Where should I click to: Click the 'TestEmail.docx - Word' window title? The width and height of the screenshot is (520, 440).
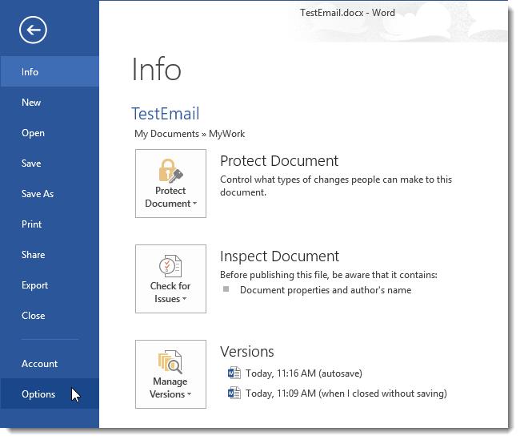[347, 13]
